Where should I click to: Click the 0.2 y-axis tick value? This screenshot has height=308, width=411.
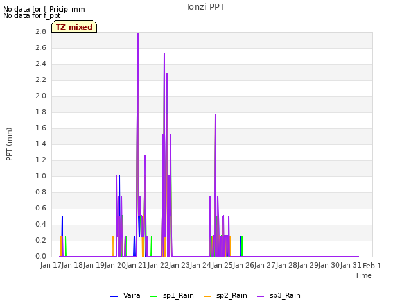(x=40, y=241)
